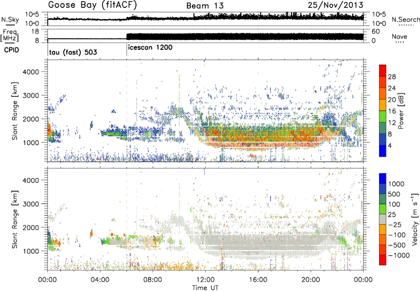Click the "28" value on the Power colorbar
Viewport: 420px width, 291px height.
coord(392,77)
